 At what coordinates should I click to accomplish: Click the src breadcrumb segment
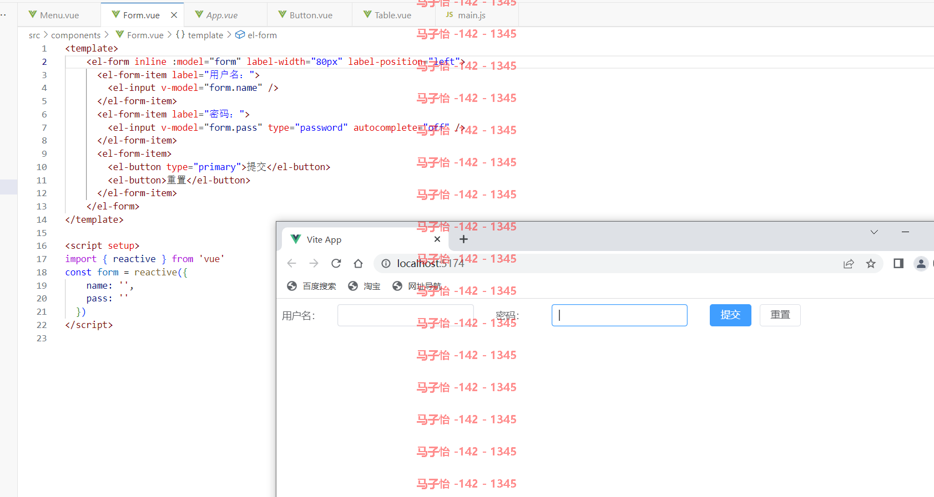34,35
